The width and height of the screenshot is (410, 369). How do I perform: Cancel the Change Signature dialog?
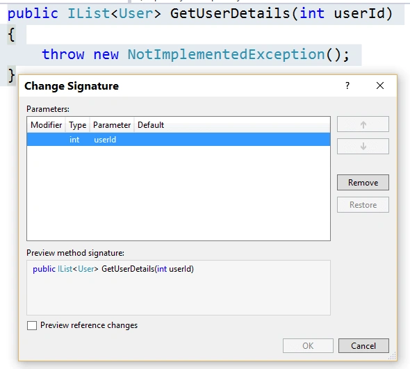point(363,346)
